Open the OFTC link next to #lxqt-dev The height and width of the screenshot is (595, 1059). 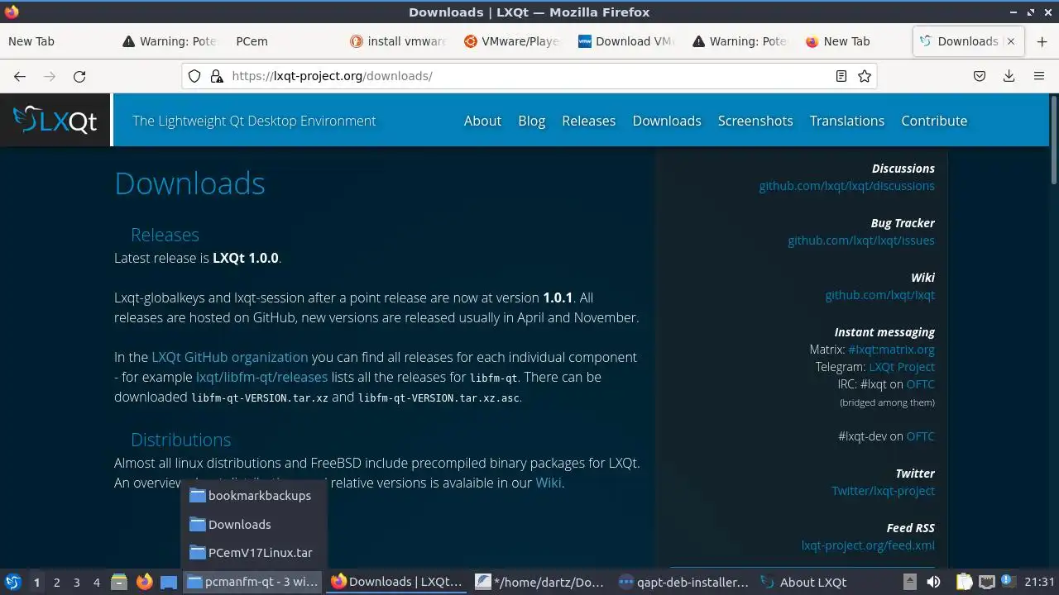(x=920, y=436)
